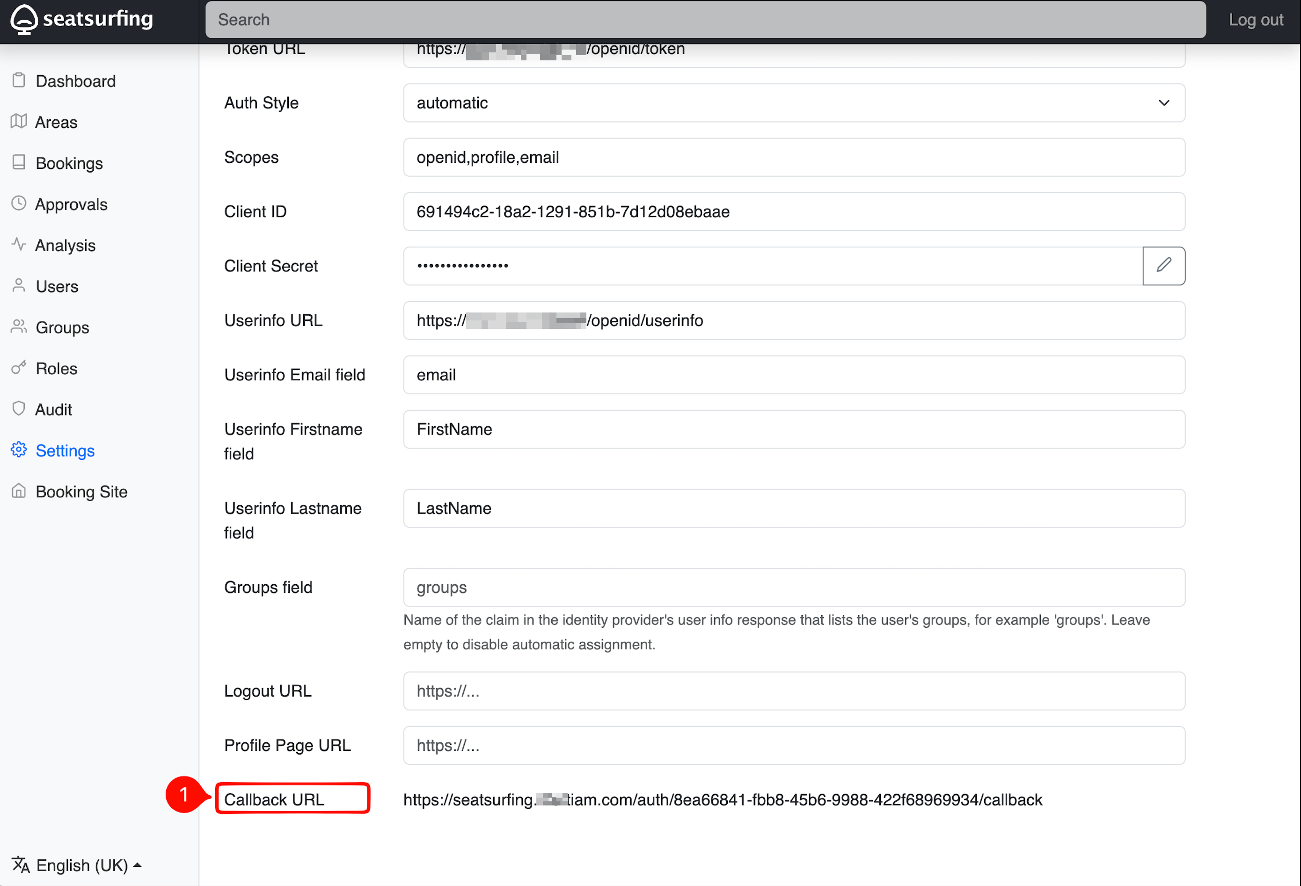Open Dashboard in the sidebar

pyautogui.click(x=75, y=81)
